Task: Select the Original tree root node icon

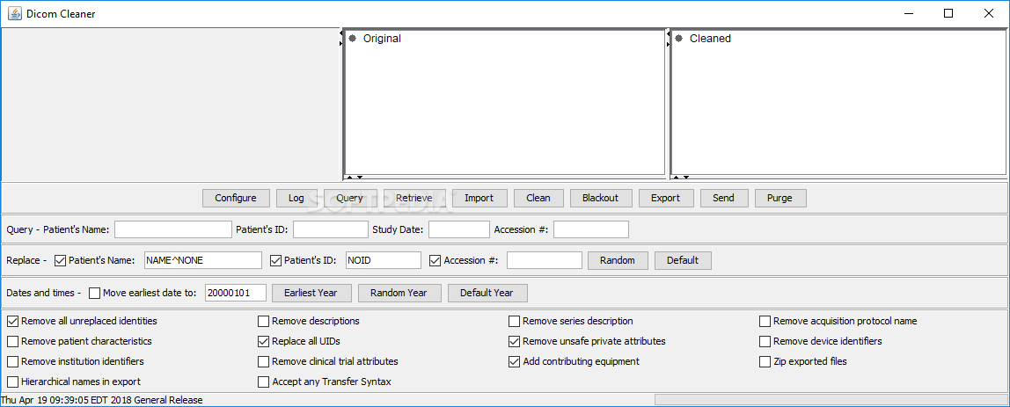Action: (x=352, y=38)
